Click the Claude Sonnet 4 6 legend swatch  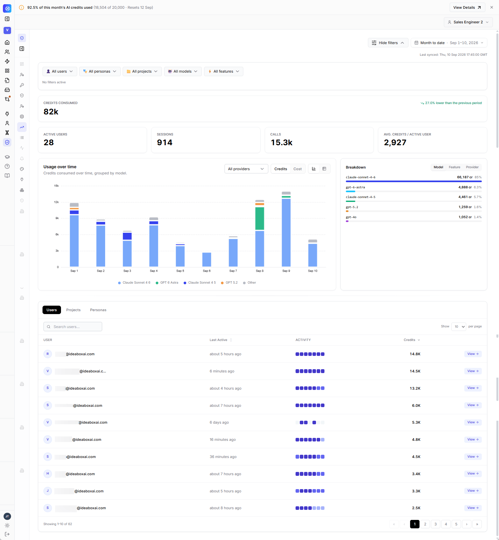click(119, 283)
